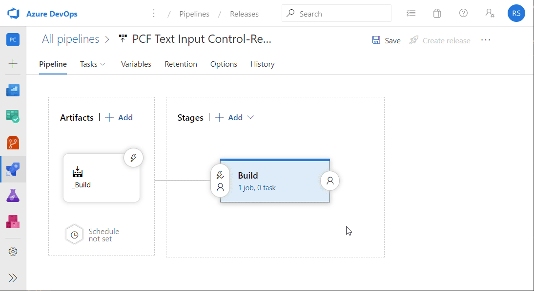This screenshot has width=534, height=291.
Task: Switch to the History tab
Action: click(x=263, y=64)
